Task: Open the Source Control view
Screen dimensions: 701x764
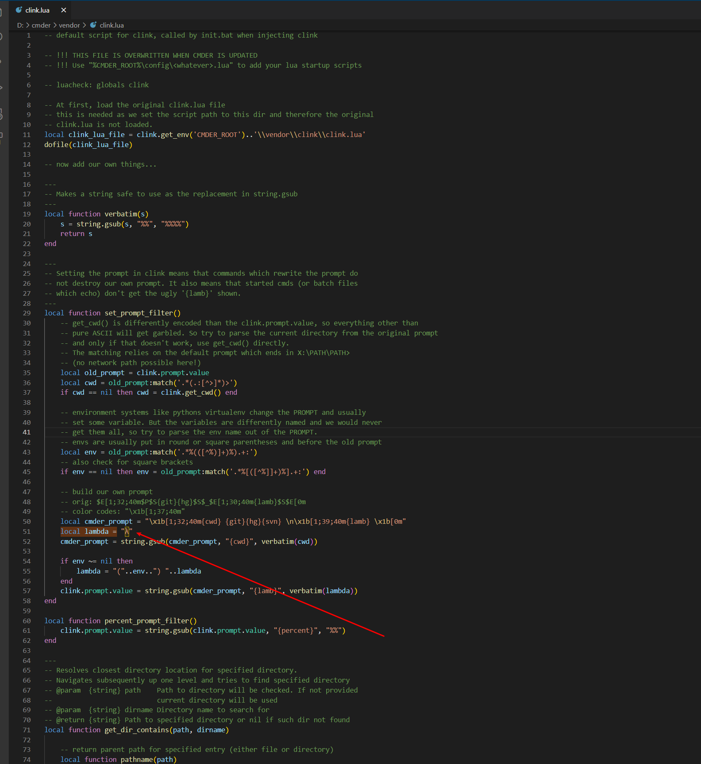Action: pos(1,62)
